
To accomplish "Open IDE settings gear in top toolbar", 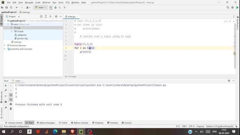I will coord(232,7).
